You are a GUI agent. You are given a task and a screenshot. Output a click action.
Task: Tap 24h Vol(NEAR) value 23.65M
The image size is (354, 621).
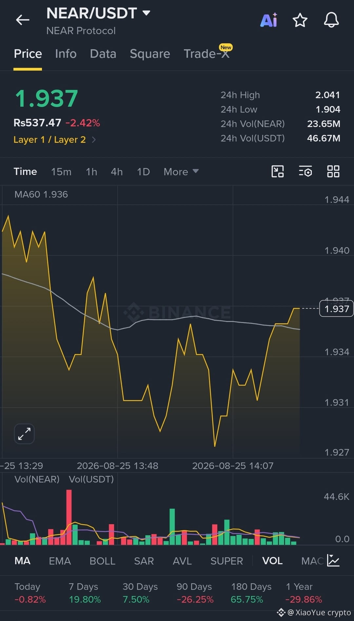324,124
